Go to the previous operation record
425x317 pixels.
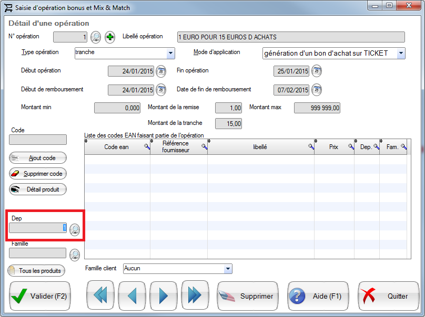[x=131, y=296]
